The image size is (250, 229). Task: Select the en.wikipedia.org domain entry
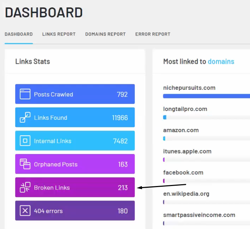[x=186, y=194]
